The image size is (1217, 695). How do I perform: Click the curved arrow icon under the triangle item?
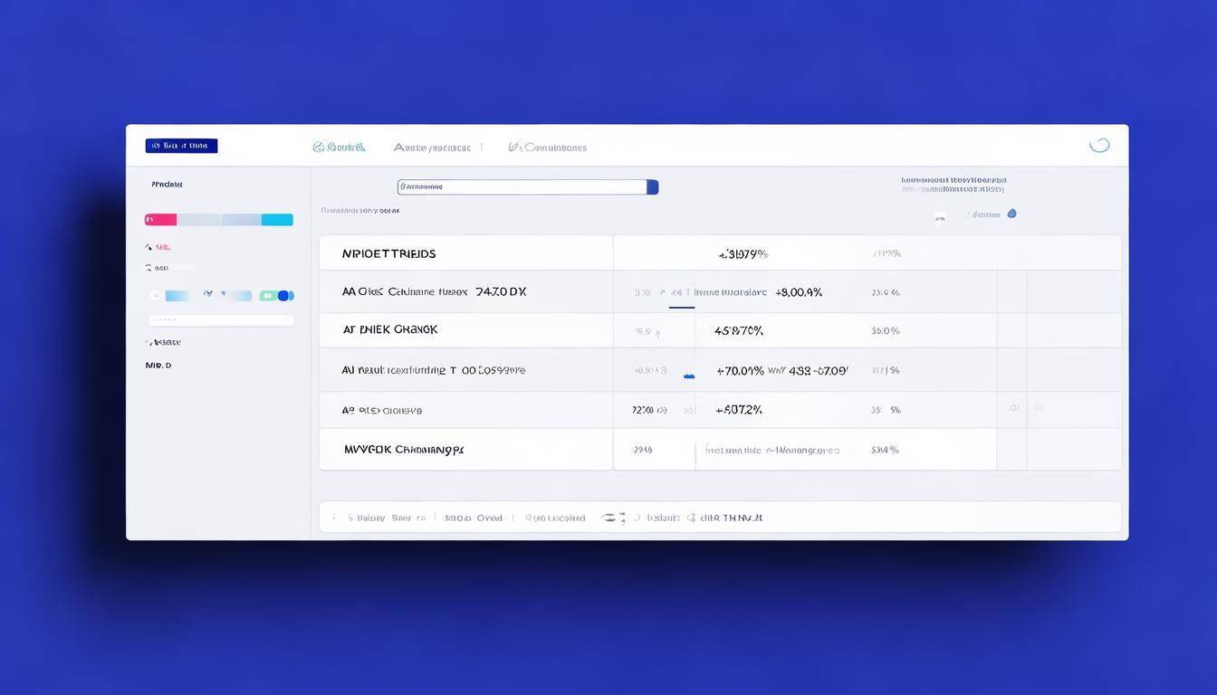click(148, 268)
